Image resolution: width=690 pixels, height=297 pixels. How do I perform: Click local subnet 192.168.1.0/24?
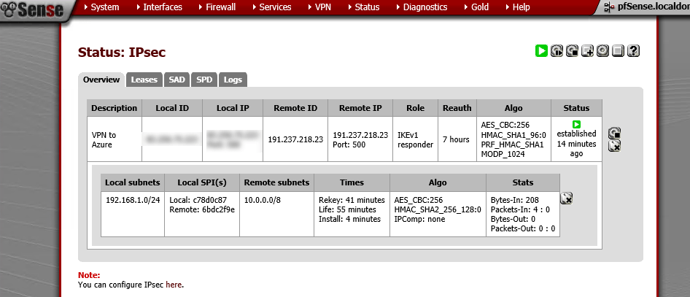click(133, 200)
